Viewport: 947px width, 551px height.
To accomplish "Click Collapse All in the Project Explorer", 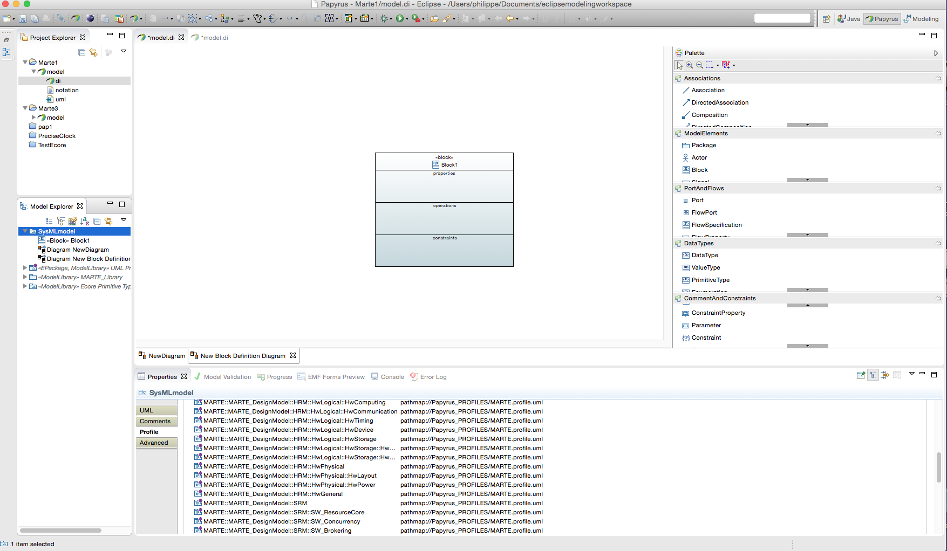I will coord(82,52).
